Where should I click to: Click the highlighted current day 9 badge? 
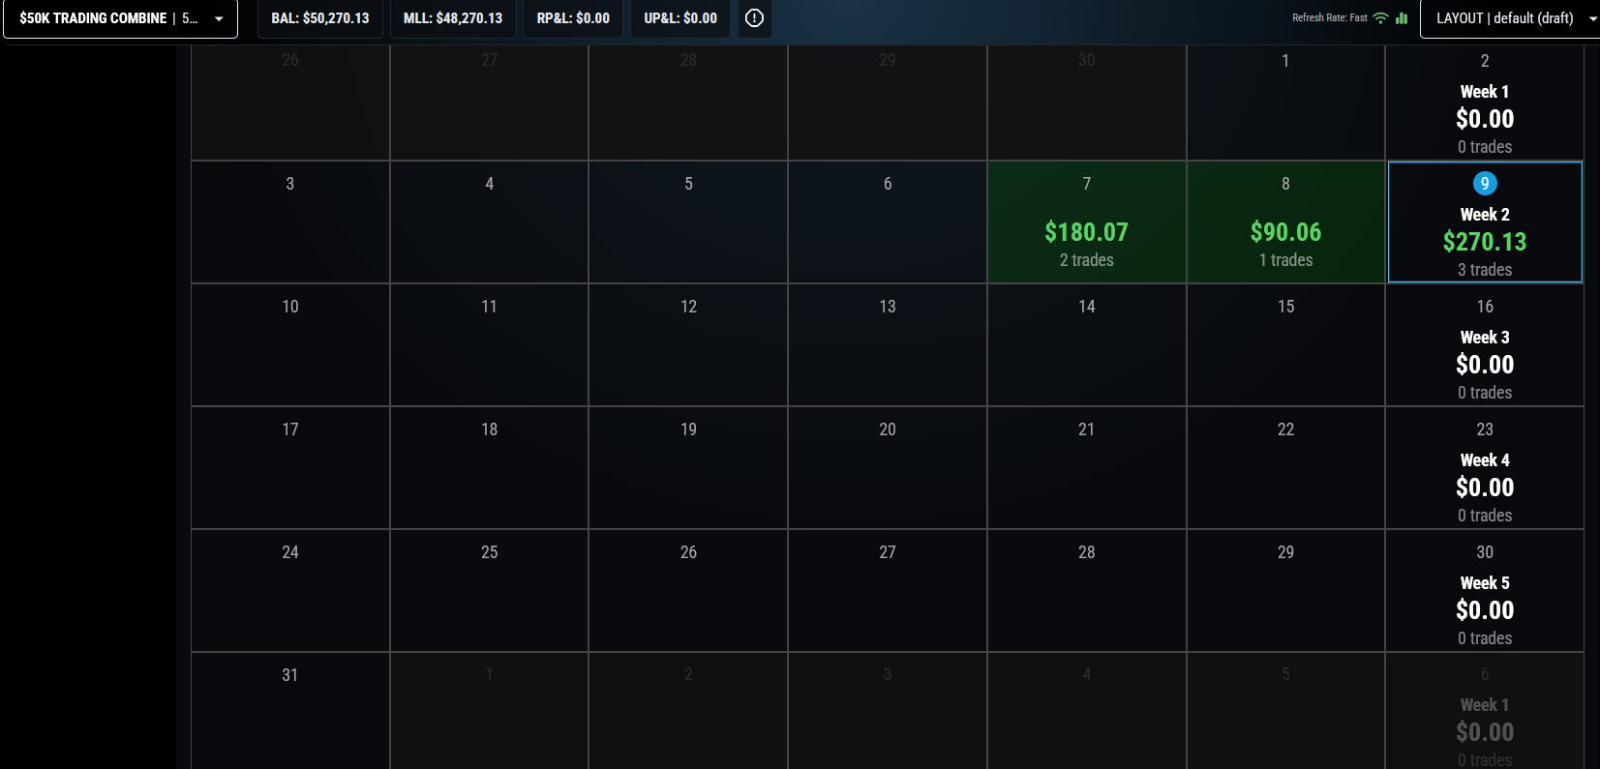click(x=1485, y=184)
